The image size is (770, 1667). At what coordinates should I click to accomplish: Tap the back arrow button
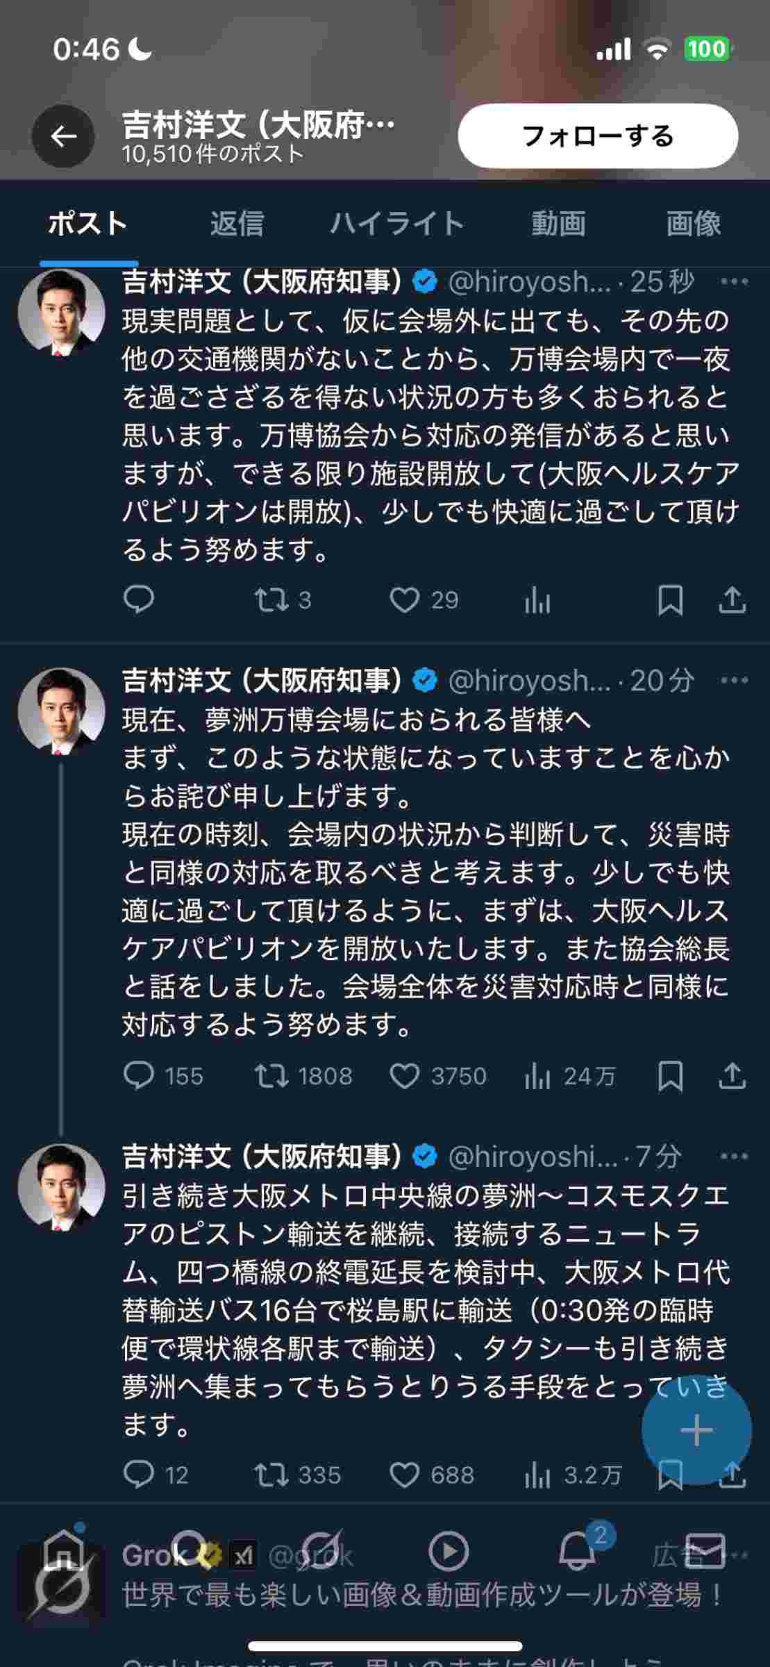click(63, 136)
